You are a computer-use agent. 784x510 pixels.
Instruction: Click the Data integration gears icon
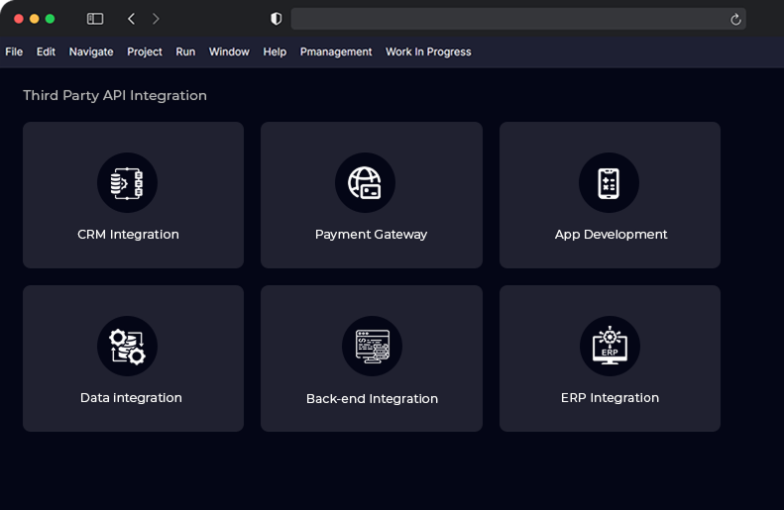pos(127,347)
